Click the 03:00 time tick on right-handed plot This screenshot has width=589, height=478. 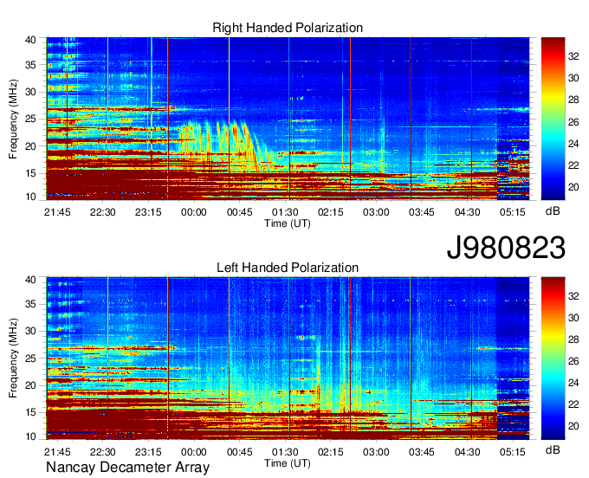pos(376,212)
